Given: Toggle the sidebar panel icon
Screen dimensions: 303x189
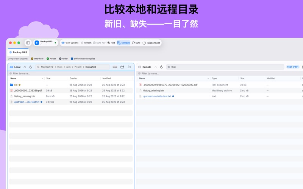Looking at the screenshot, I should pyautogui.click(x=28, y=43).
